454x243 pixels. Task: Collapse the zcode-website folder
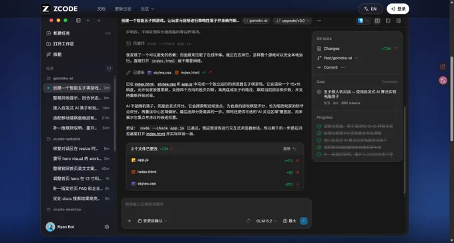click(x=63, y=139)
